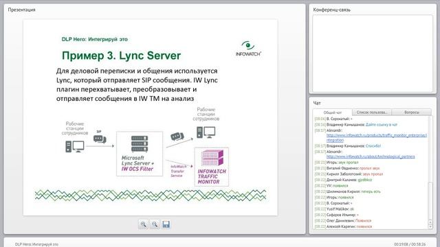Viewport: 440px width, 247px height.
Task: Click the 'INFOWATCH TRAFFIC MONITOR' box on the slide
Action: (x=212, y=167)
